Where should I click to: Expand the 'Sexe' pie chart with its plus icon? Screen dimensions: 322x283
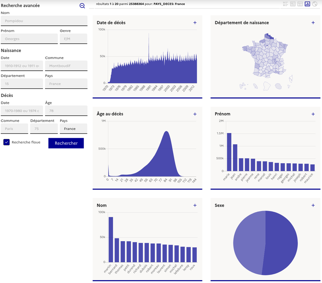pyautogui.click(x=313, y=205)
